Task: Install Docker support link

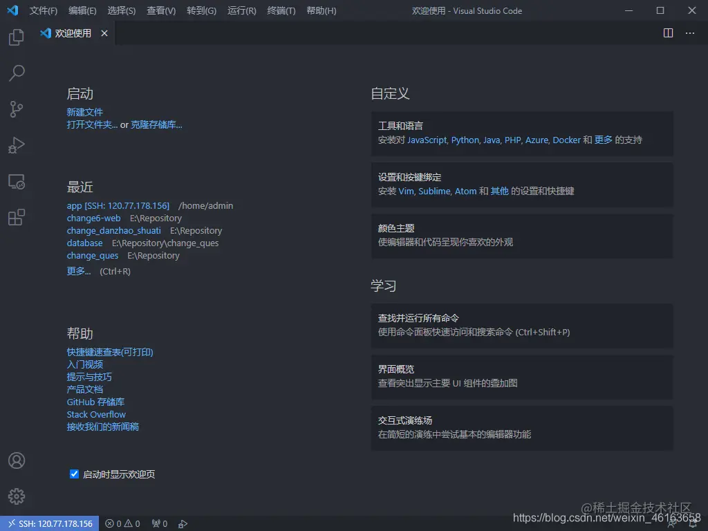Action: 566,140
